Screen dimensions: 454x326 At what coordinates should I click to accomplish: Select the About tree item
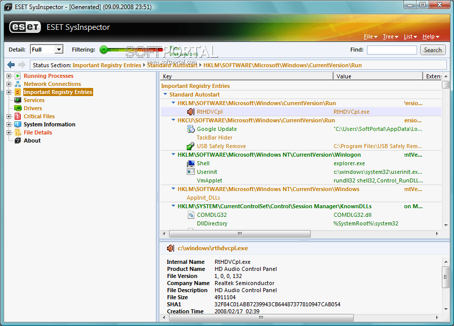point(32,141)
